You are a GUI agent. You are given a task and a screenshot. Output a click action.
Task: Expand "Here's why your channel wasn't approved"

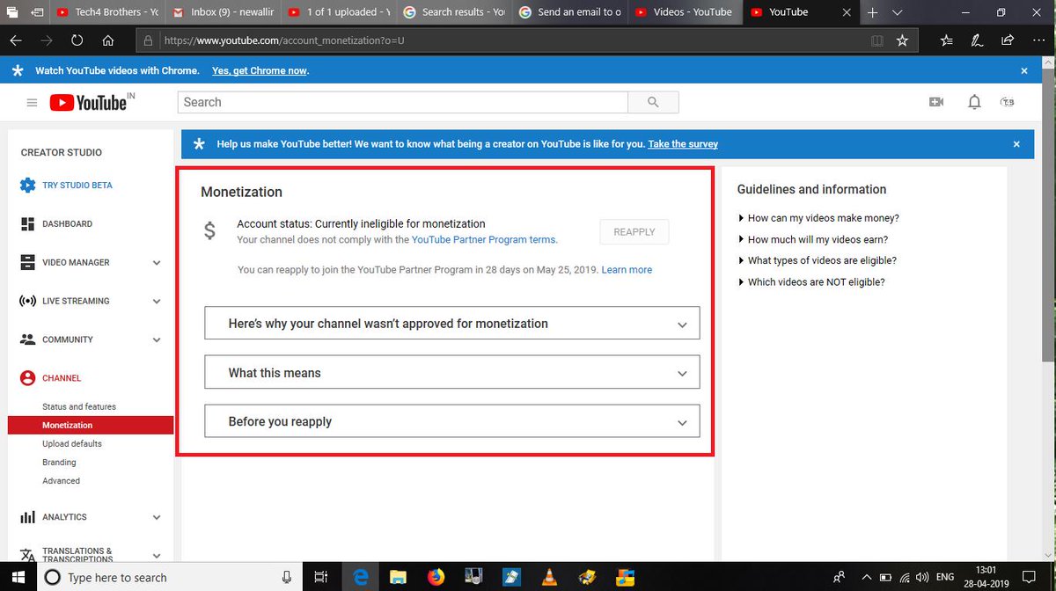click(452, 324)
